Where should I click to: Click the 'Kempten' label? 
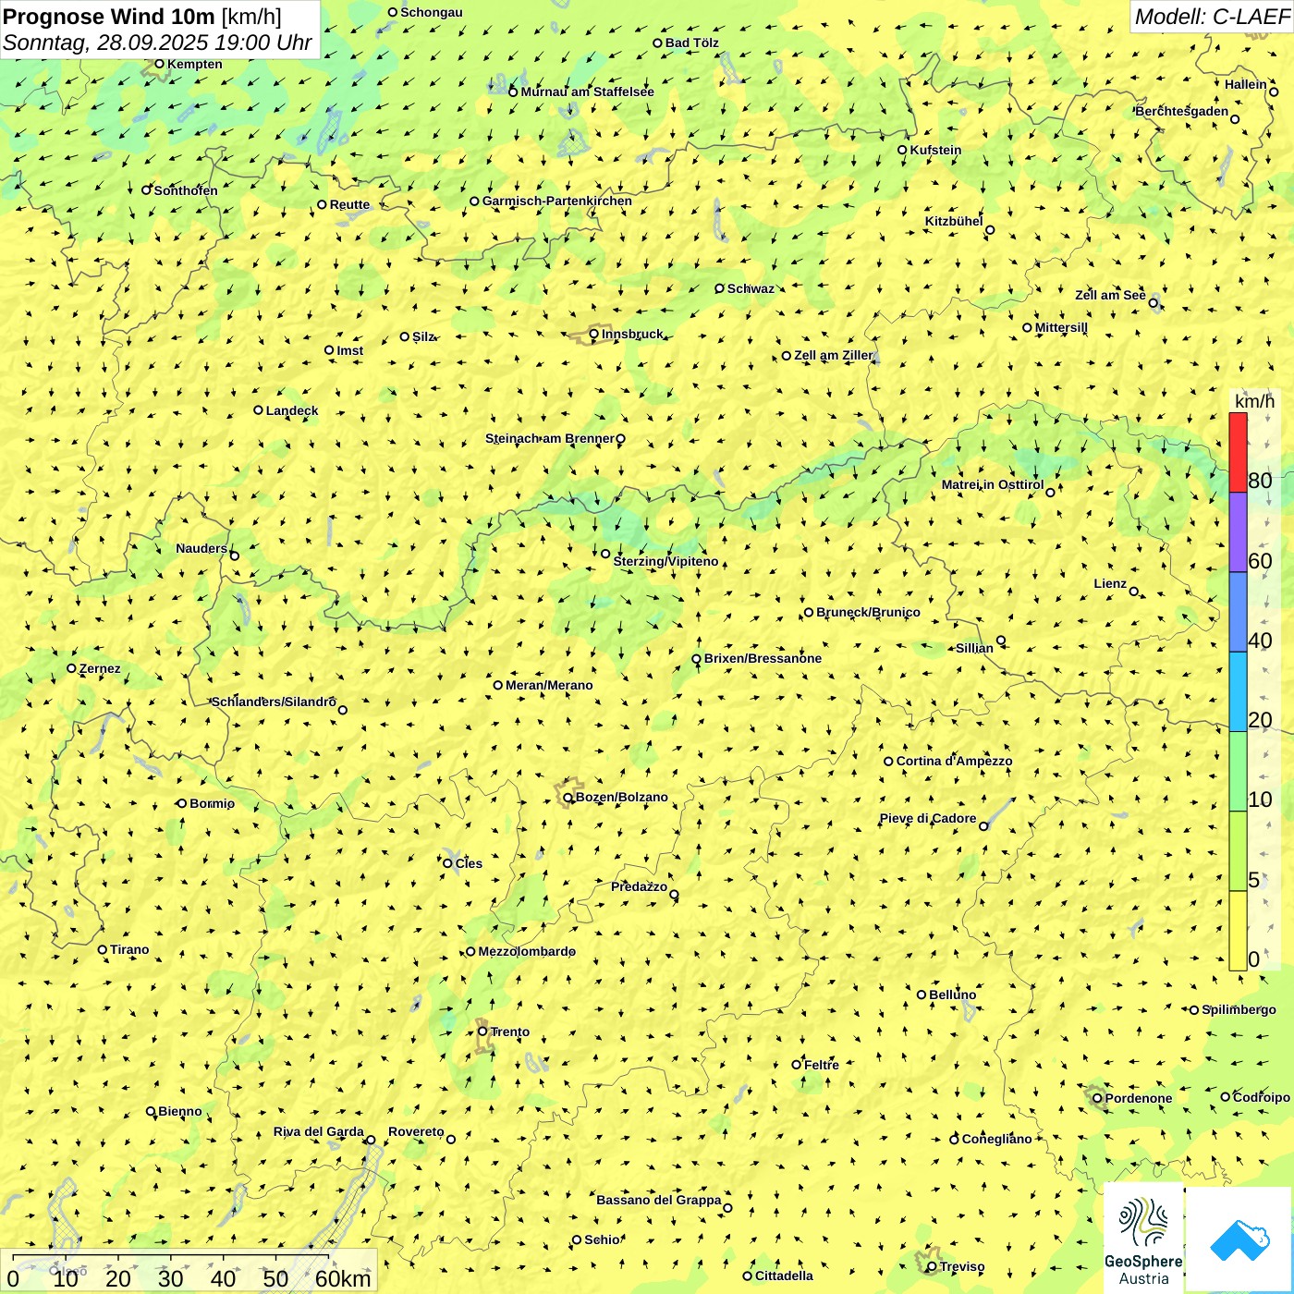[195, 64]
